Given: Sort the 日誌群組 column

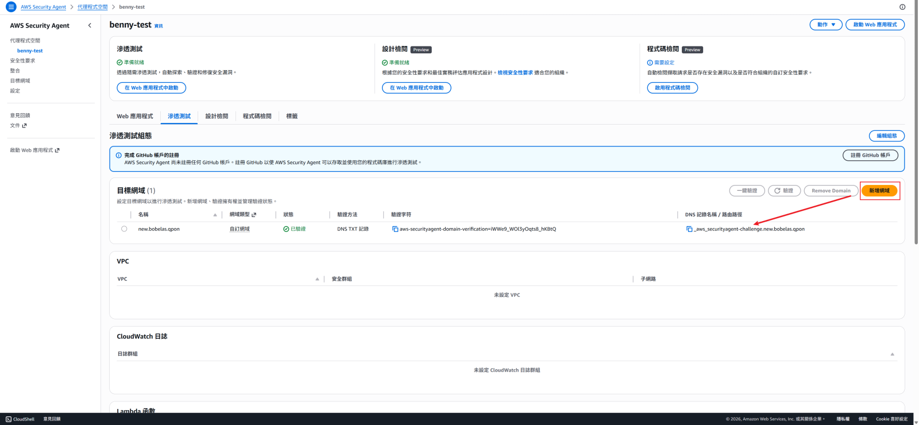Looking at the screenshot, I should tap(892, 354).
